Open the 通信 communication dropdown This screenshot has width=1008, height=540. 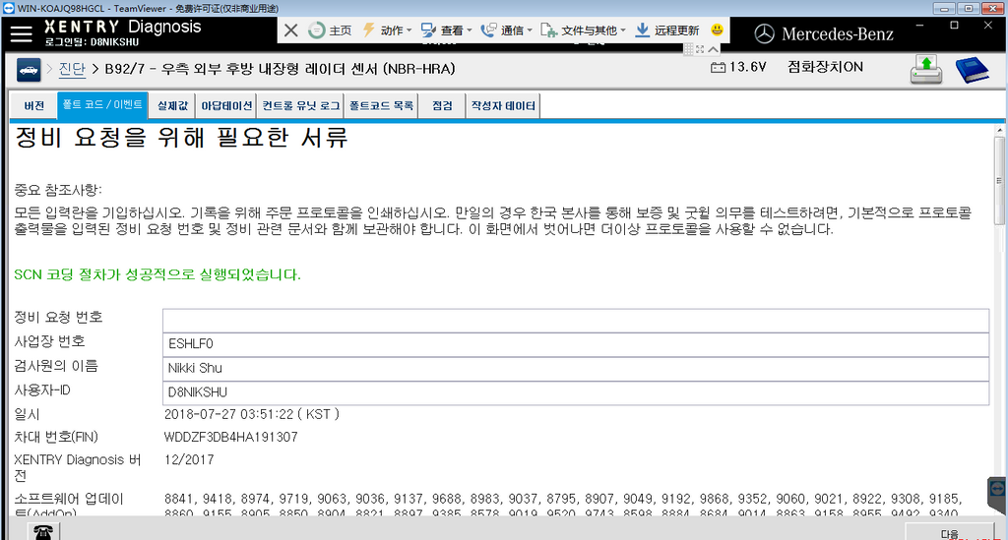[x=510, y=30]
